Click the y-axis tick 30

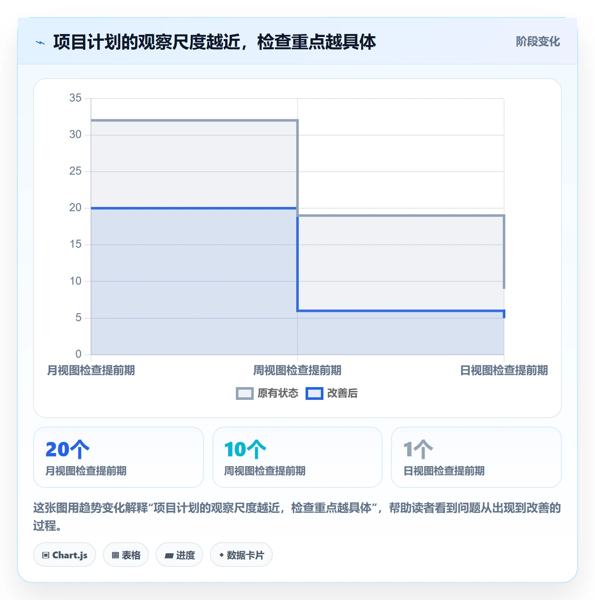click(75, 135)
